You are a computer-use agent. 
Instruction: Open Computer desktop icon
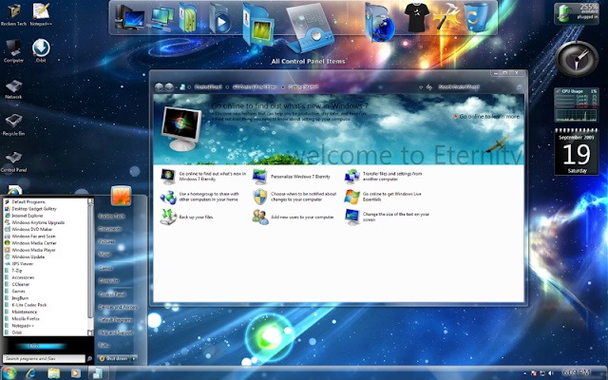point(13,50)
